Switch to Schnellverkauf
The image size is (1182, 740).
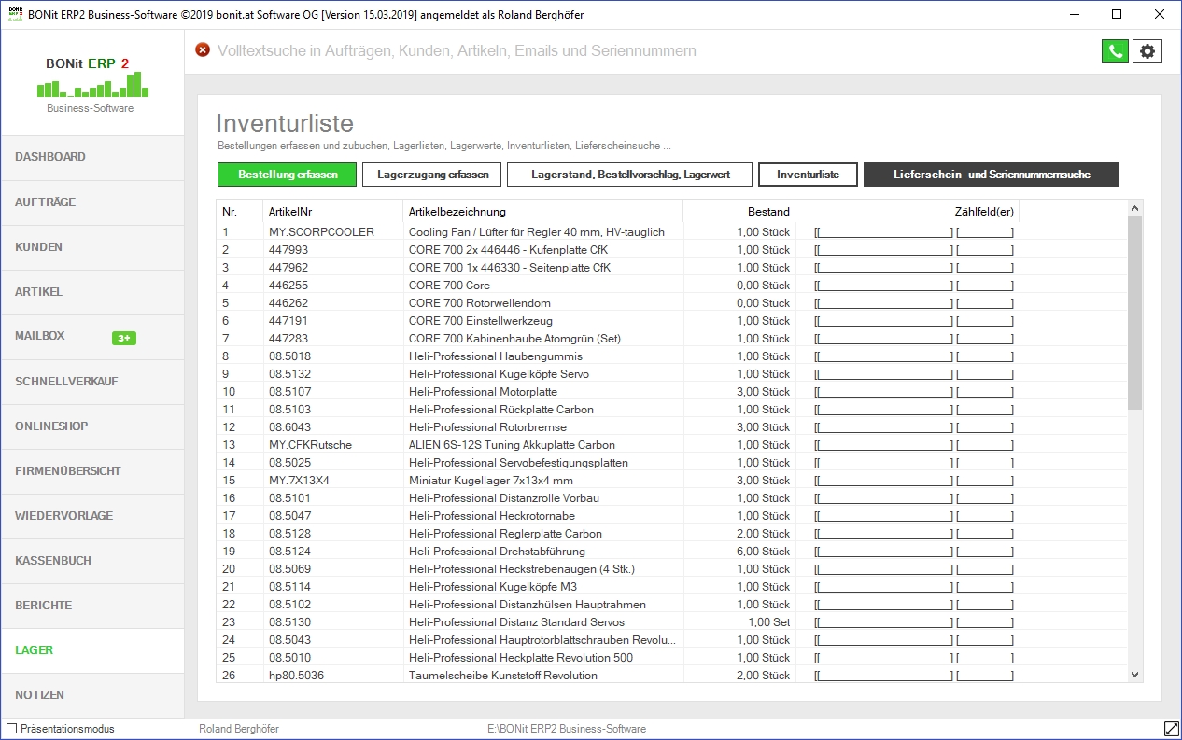[x=91, y=382]
